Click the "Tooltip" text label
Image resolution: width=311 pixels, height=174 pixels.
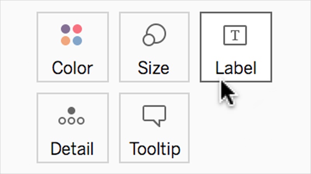155,149
